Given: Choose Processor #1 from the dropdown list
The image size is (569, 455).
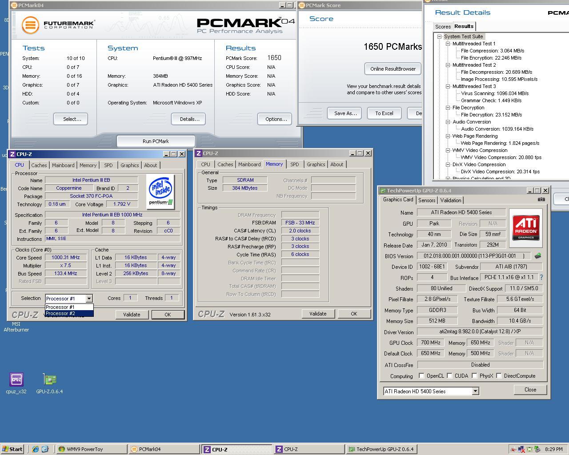Looking at the screenshot, I should [69, 307].
